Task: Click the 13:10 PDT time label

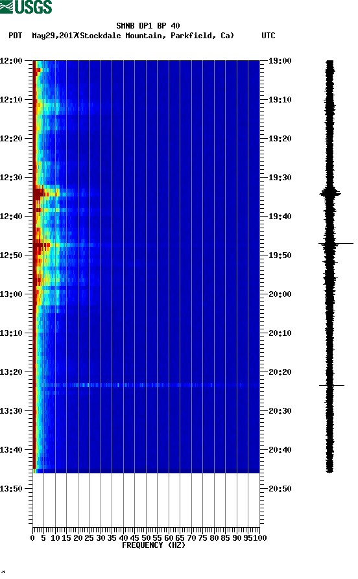Action: point(12,333)
